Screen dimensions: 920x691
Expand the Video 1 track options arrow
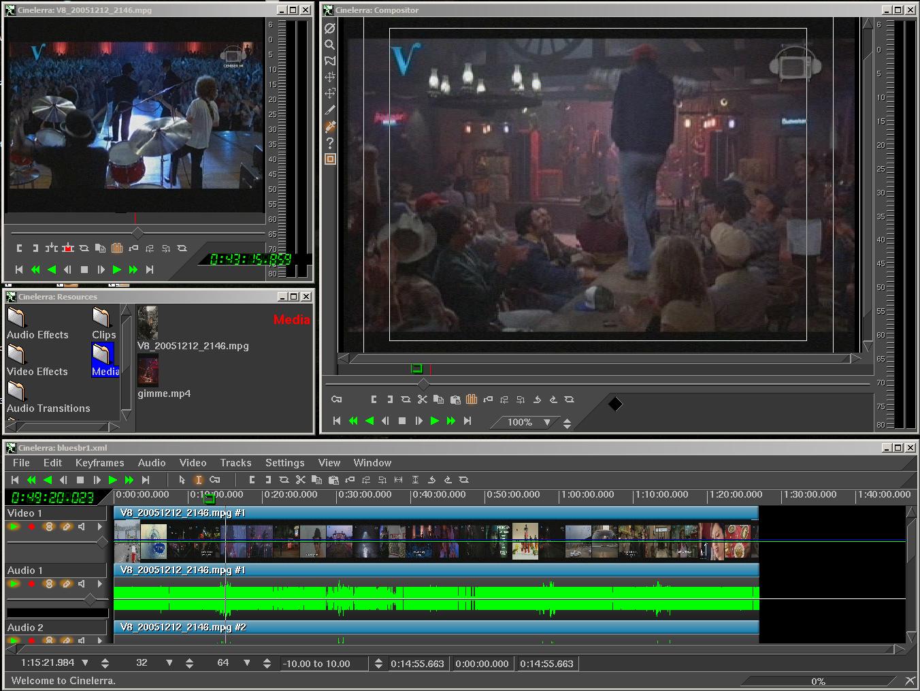[x=100, y=526]
